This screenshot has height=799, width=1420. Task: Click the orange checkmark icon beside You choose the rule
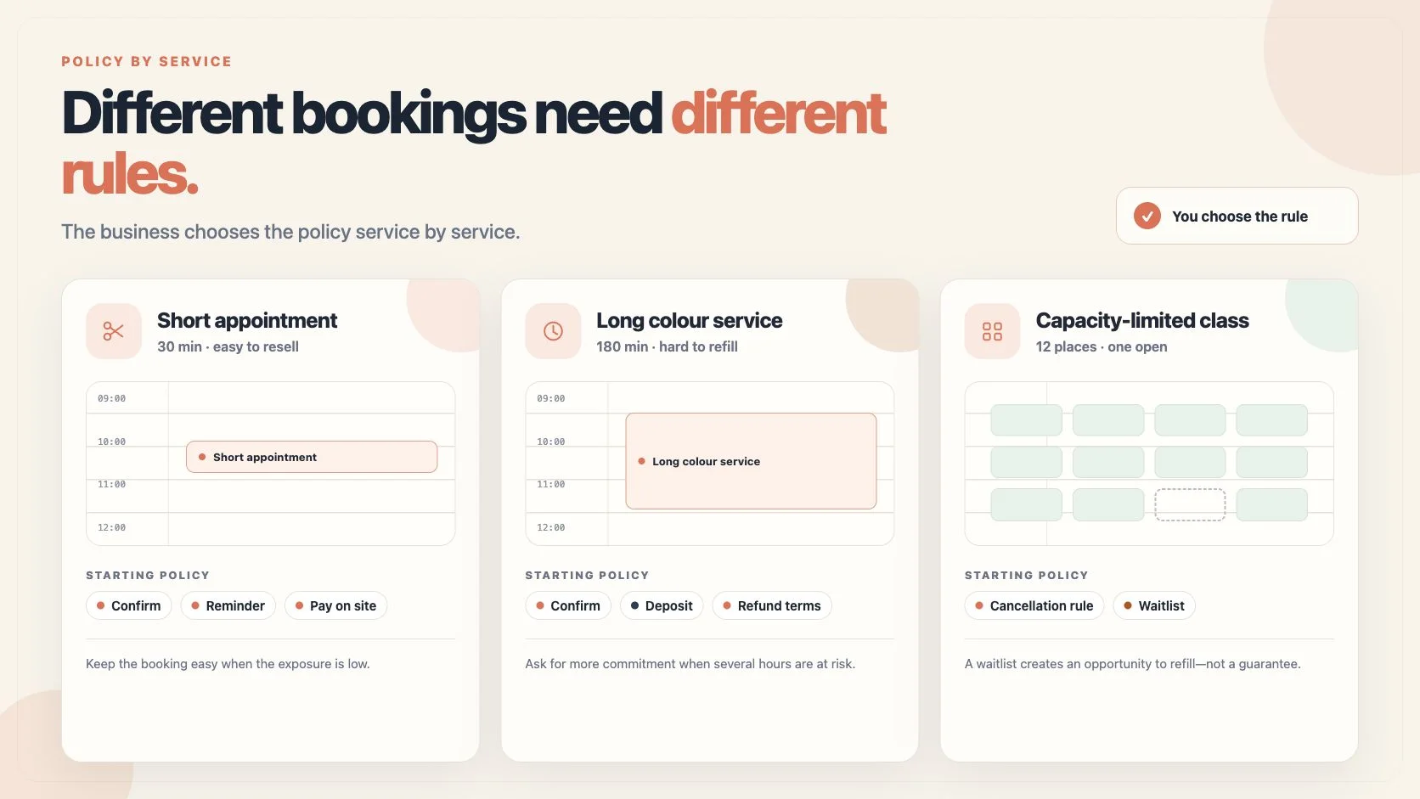(1147, 216)
